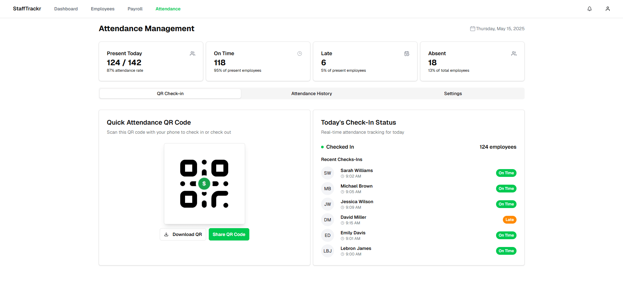This screenshot has height=308, width=623.
Task: Open the Employees navigation link
Action: click(103, 9)
